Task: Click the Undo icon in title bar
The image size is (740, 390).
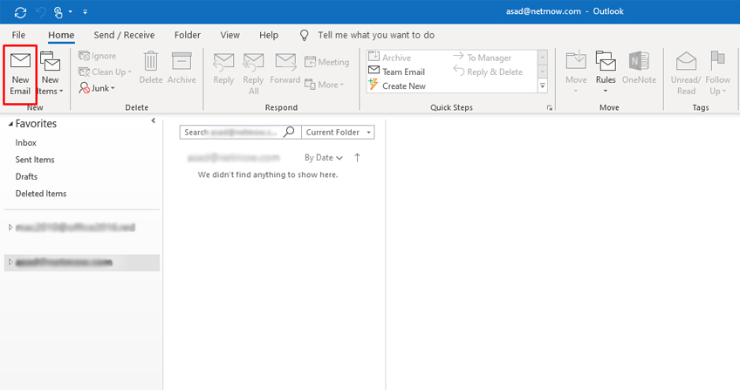Action: coord(41,12)
